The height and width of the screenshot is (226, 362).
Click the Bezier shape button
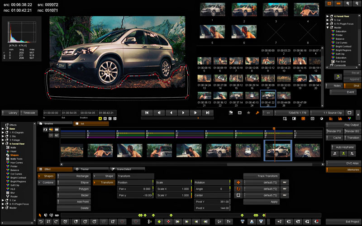point(75,195)
